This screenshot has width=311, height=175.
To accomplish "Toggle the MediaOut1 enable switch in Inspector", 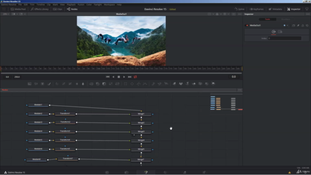I will pyautogui.click(x=247, y=25).
